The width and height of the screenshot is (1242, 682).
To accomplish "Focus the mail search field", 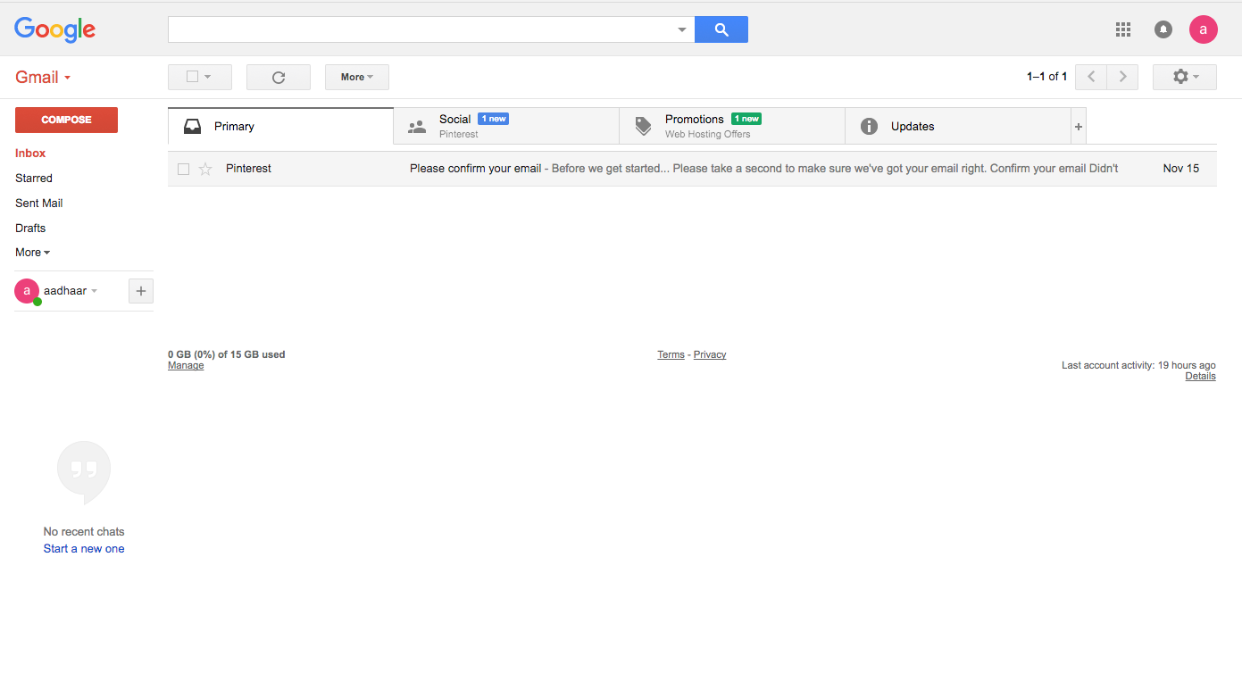I will coord(420,29).
